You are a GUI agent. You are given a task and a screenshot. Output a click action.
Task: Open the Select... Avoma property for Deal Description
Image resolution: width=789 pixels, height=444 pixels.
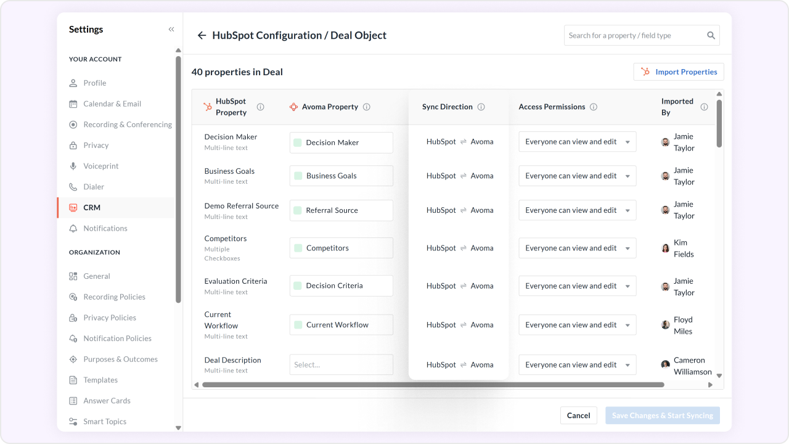341,364
